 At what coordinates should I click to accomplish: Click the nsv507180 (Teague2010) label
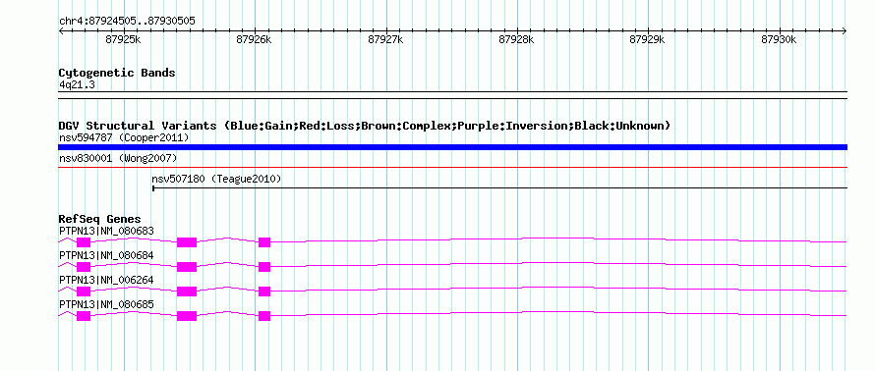point(216,180)
